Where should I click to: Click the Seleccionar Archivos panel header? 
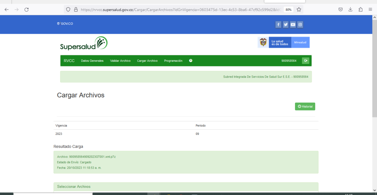[186, 187]
